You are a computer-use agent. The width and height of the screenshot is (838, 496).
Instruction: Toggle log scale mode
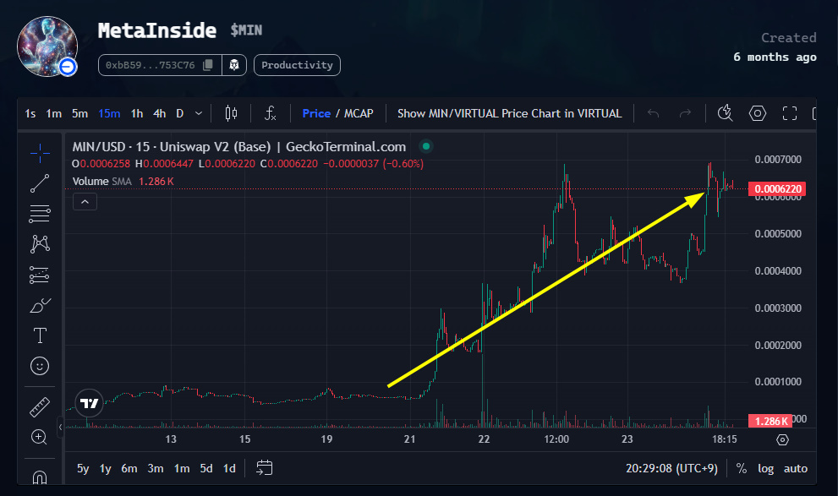tap(765, 468)
